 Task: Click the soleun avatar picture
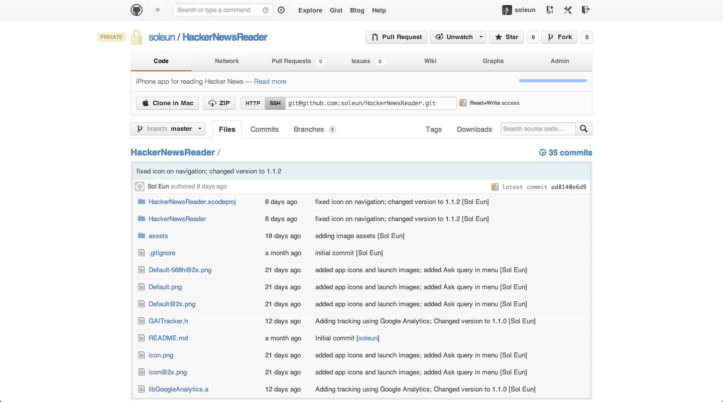[x=507, y=10]
